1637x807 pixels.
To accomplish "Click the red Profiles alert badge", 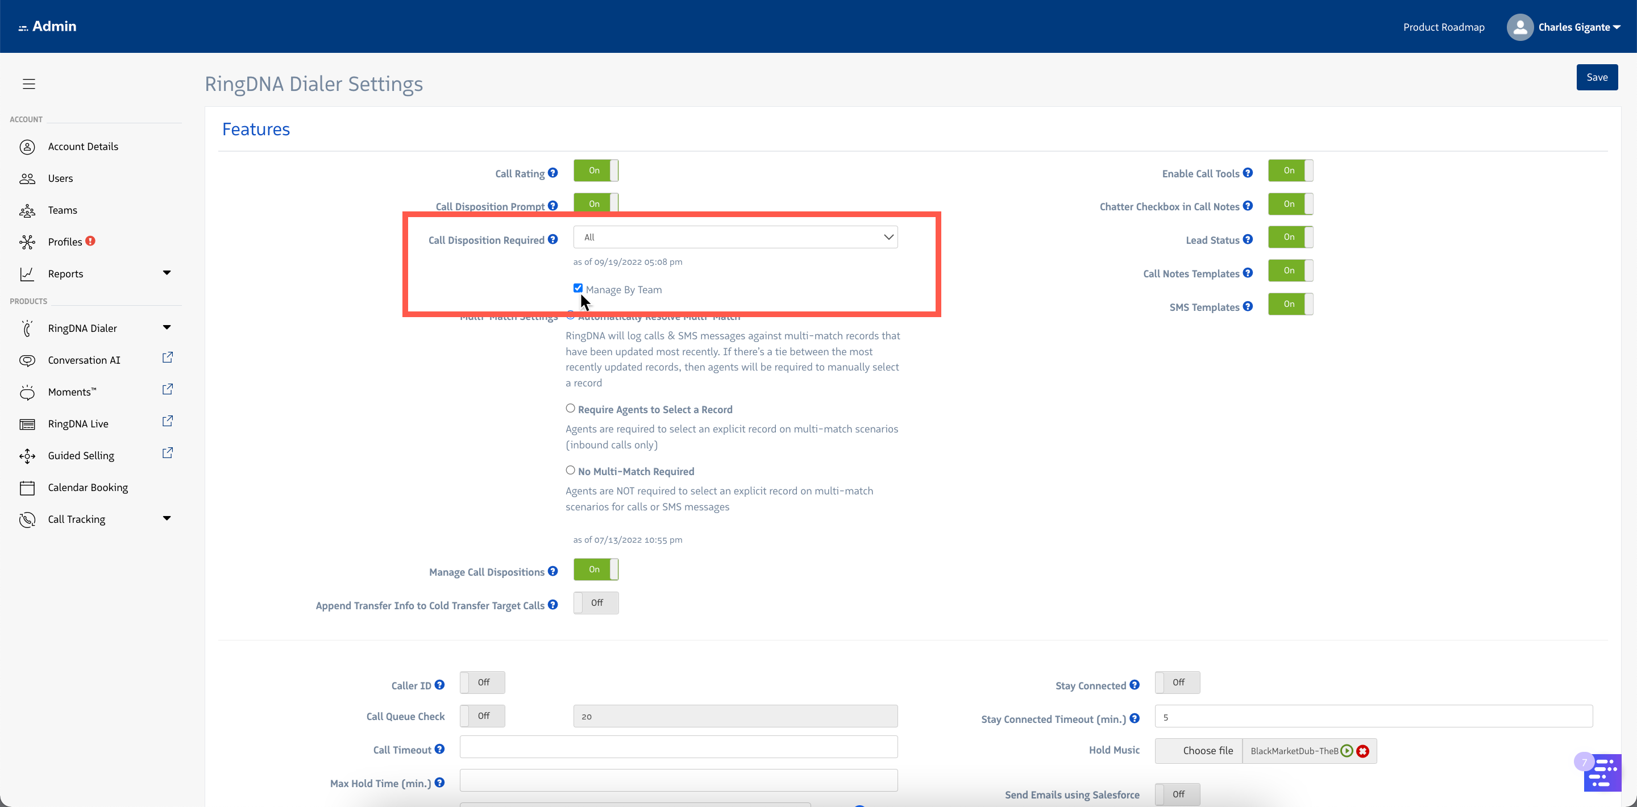I will pyautogui.click(x=90, y=241).
